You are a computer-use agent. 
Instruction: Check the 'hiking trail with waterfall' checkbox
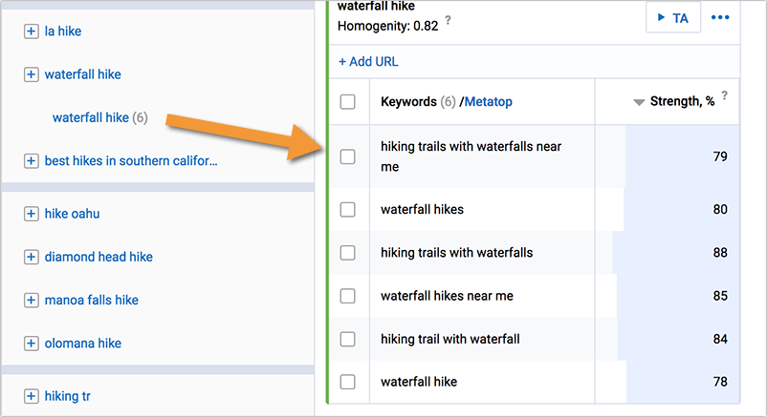347,339
